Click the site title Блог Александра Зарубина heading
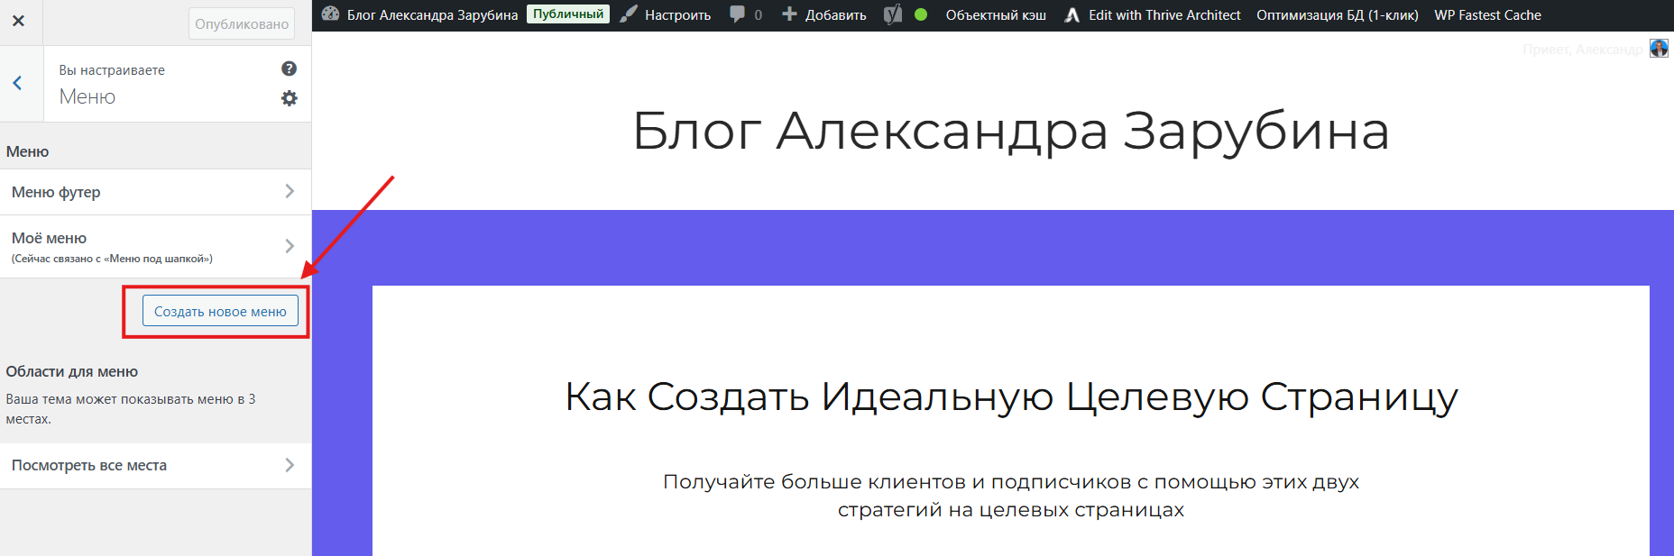1674x556 pixels. coord(1010,132)
